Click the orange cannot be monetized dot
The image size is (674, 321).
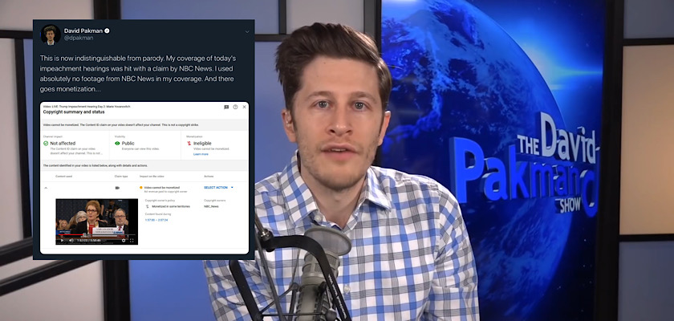pyautogui.click(x=141, y=188)
